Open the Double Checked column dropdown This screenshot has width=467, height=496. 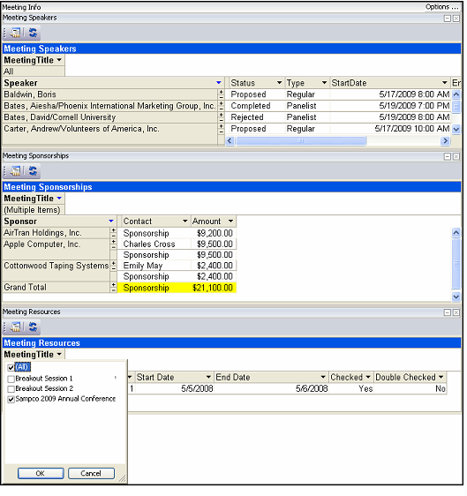(x=441, y=378)
